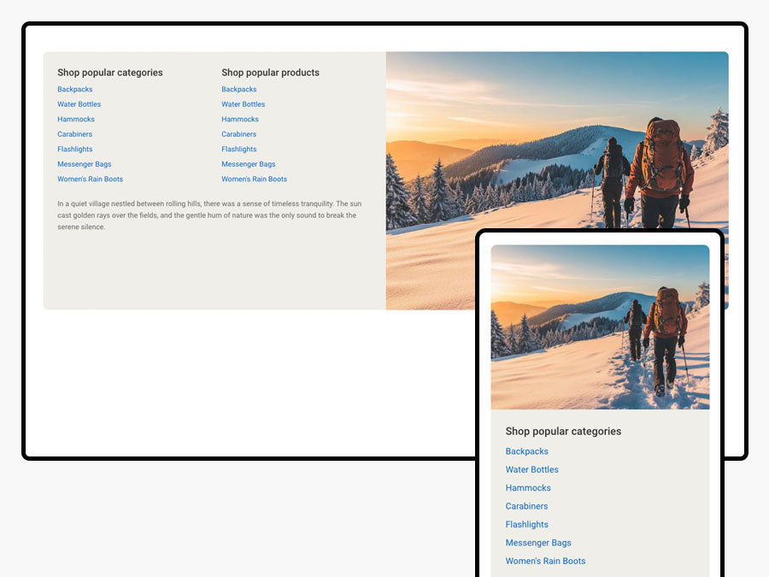Click Water Bottles in desktop popular categories column
Viewport: 769px width, 577px height.
79,104
